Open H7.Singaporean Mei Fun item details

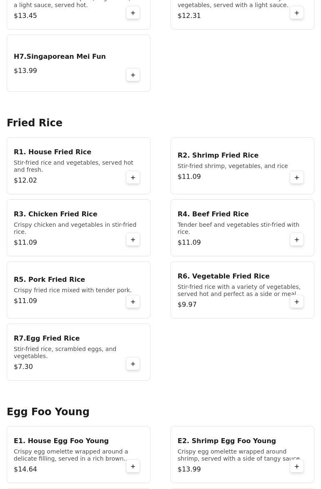60,57
